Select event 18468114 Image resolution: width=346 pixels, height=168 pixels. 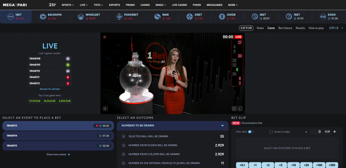pos(58,136)
